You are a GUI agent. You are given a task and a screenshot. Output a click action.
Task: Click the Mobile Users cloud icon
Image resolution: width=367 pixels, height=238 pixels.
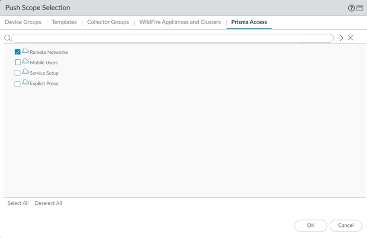pyautogui.click(x=25, y=62)
